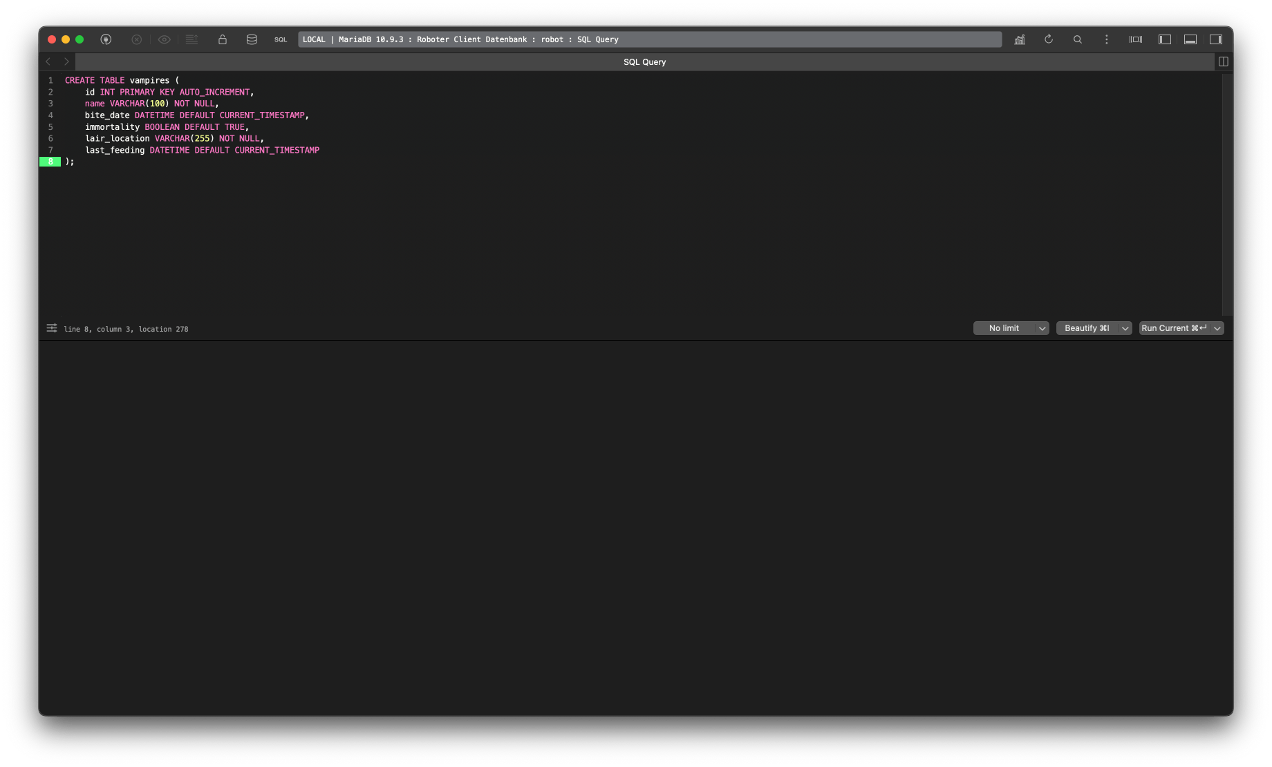The image size is (1272, 767).
Task: Toggle the bottom result panel
Action: pyautogui.click(x=1190, y=39)
